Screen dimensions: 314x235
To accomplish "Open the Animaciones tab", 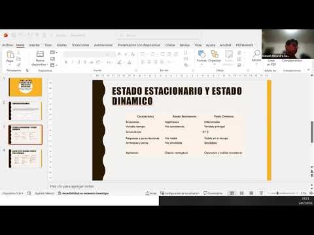I will pyautogui.click(x=103, y=45).
